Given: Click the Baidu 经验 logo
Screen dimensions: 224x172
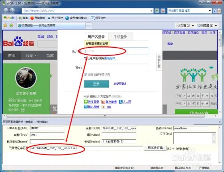Looking at the screenshot, I should pyautogui.click(x=18, y=42).
